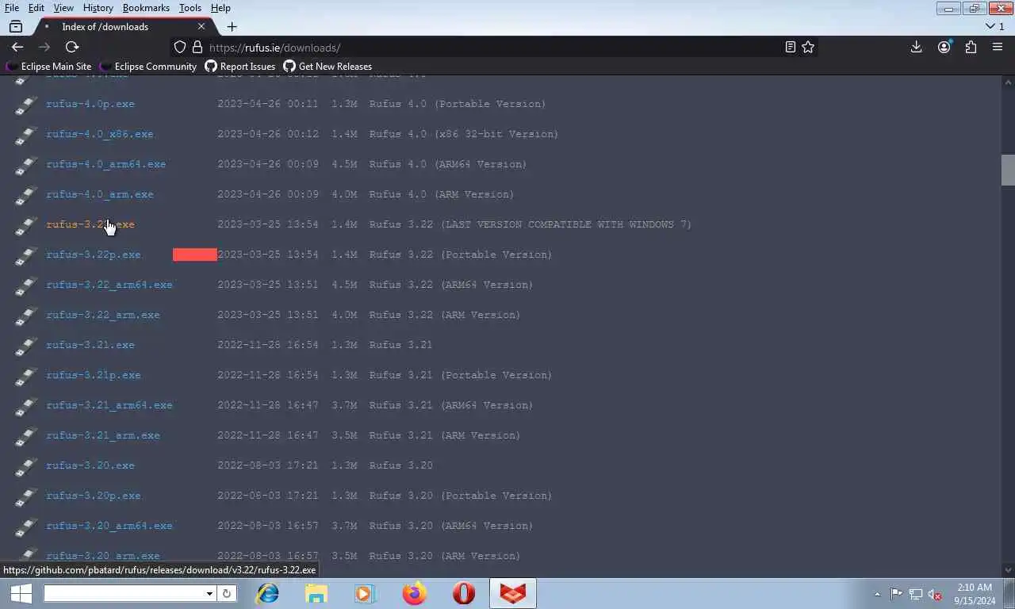Viewport: 1015px width, 609px height.
Task: Open the Tools menu
Action: [x=190, y=8]
